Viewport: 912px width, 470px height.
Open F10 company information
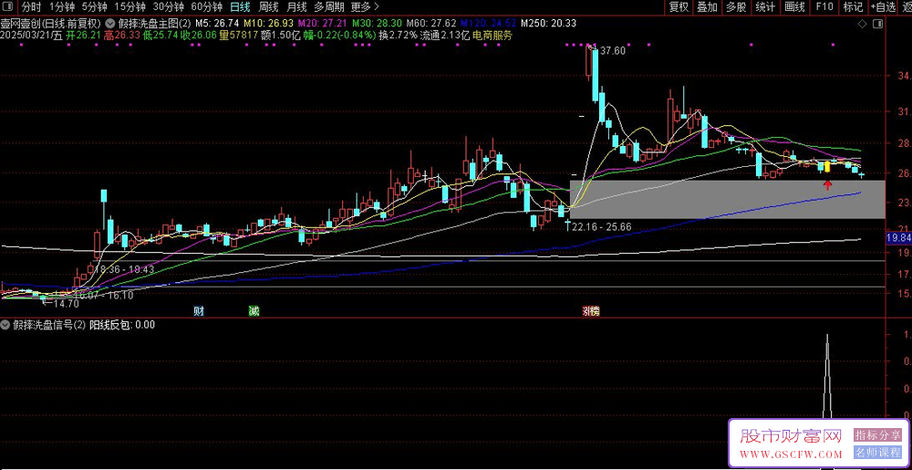824,7
